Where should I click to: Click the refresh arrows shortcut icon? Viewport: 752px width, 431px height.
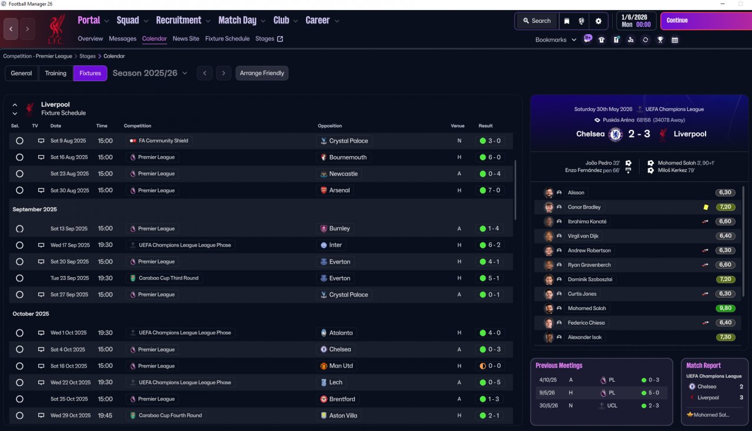[646, 40]
